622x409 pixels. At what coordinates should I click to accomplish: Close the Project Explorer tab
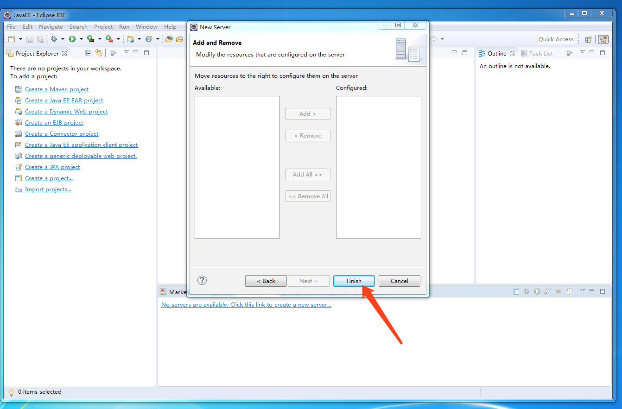[64, 53]
